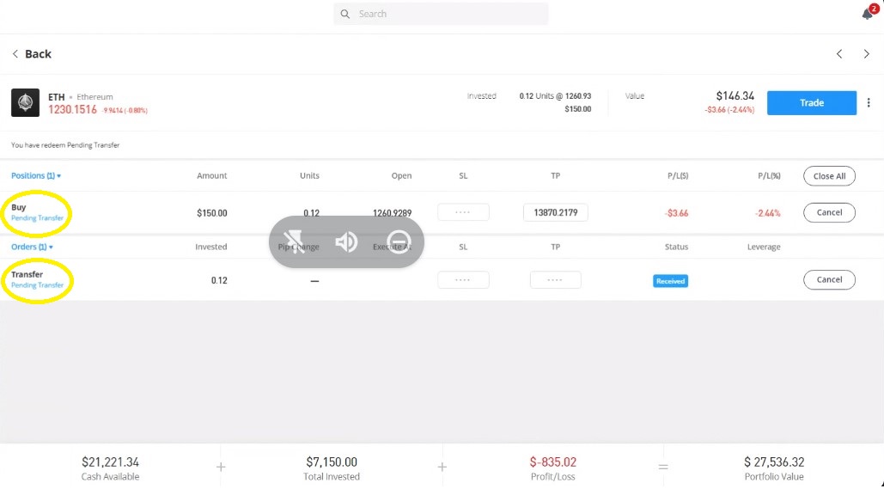
Task: Click the Close All button
Action: coord(828,175)
